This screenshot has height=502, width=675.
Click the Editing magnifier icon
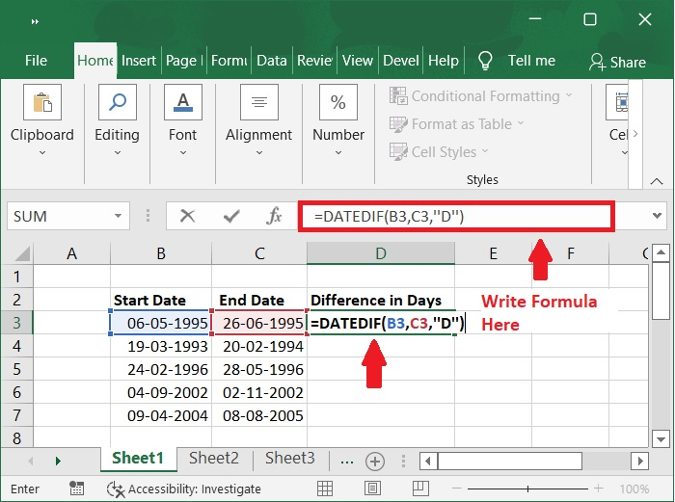117,102
